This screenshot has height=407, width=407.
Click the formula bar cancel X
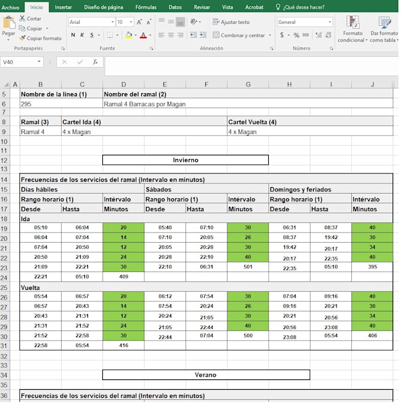tap(65, 62)
